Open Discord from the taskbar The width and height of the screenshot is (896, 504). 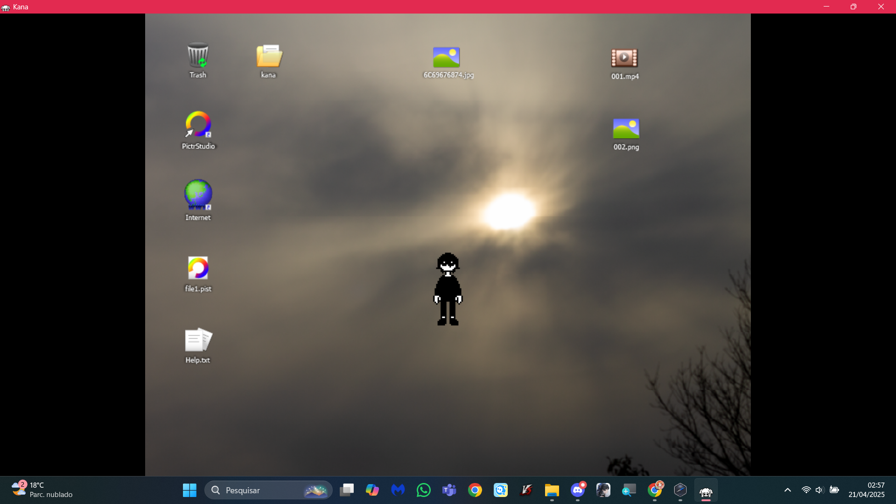578,490
